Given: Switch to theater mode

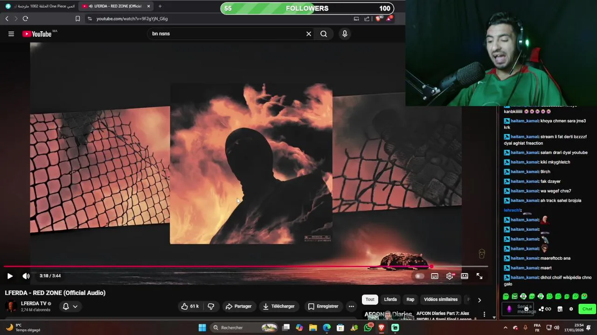Looking at the screenshot, I should click(465, 276).
